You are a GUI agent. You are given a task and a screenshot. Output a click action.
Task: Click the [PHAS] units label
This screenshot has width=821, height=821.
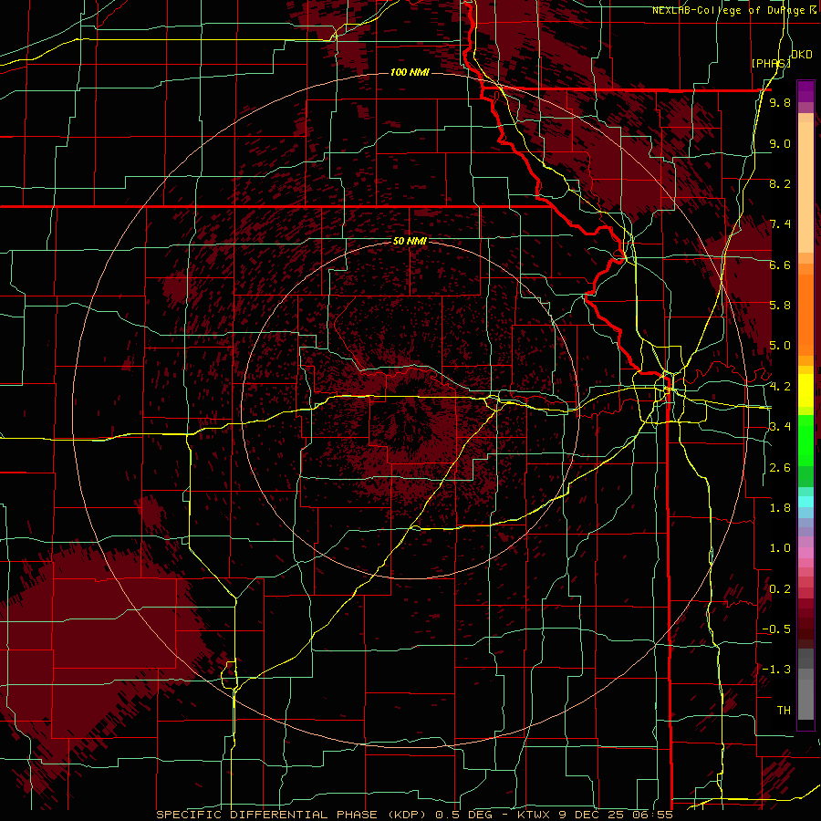pos(771,63)
